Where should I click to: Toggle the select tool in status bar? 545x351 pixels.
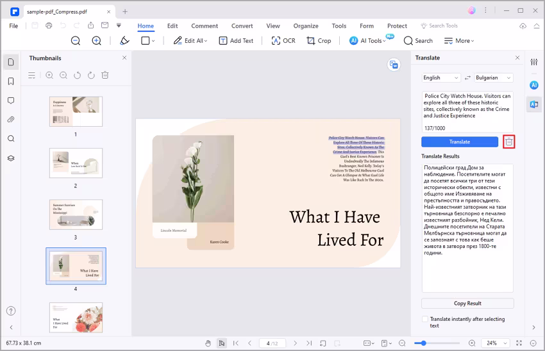pyautogui.click(x=221, y=343)
